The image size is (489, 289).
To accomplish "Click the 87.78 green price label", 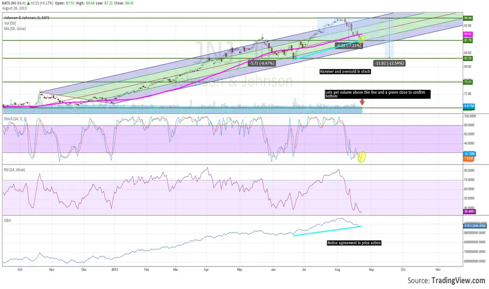I will (468, 40).
